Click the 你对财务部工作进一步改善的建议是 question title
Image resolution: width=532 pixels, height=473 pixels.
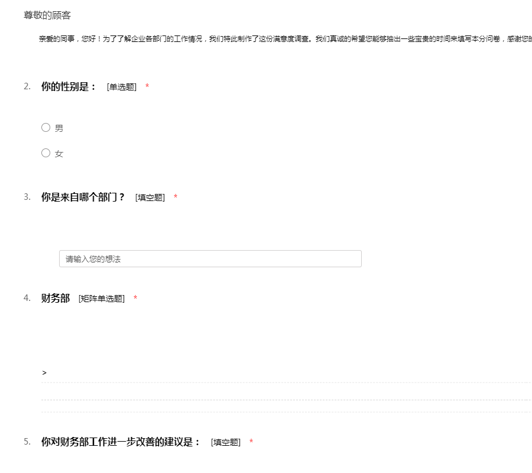[121, 442]
